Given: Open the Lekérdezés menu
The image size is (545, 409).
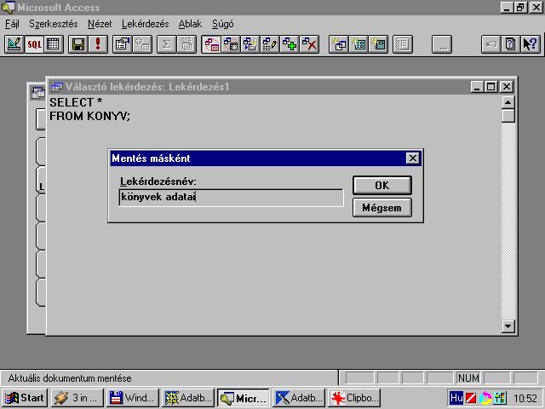Looking at the screenshot, I should coord(145,24).
